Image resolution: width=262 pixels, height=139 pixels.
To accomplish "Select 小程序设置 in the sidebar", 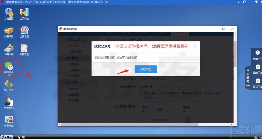I will 75,52.
